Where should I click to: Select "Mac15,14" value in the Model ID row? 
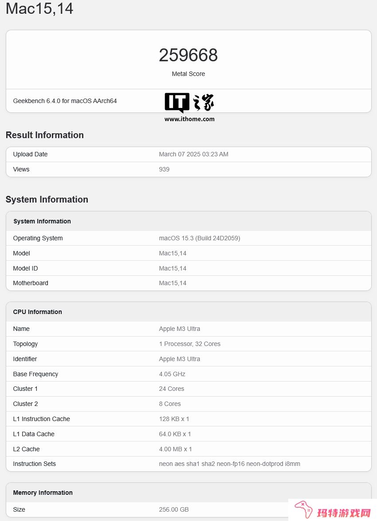(x=173, y=268)
